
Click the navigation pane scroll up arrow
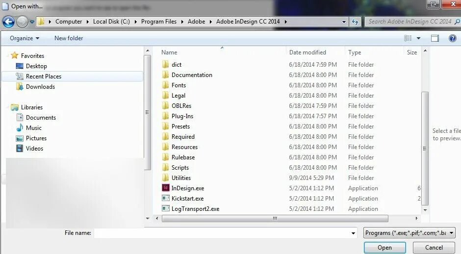(x=148, y=51)
